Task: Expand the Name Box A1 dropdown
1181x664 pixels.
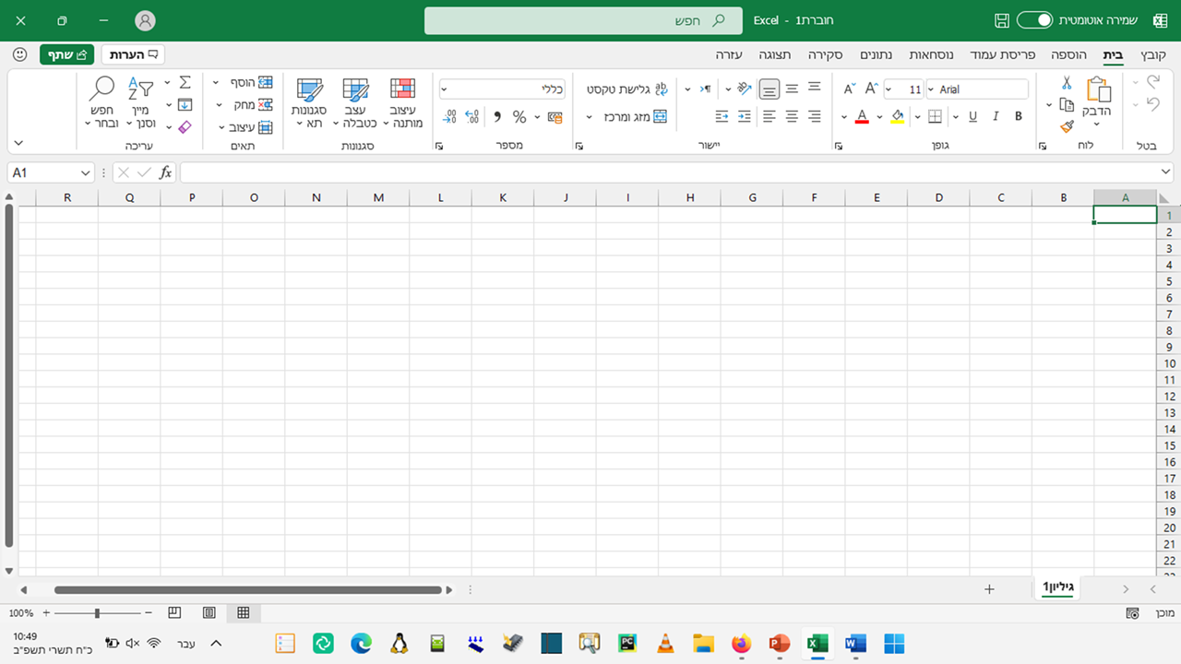Action: tap(86, 172)
